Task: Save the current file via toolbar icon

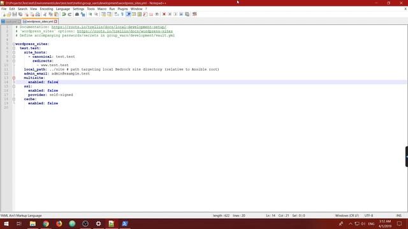Action: tap(15, 14)
